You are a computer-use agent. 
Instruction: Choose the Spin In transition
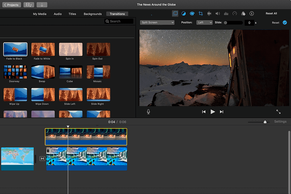point(71,49)
